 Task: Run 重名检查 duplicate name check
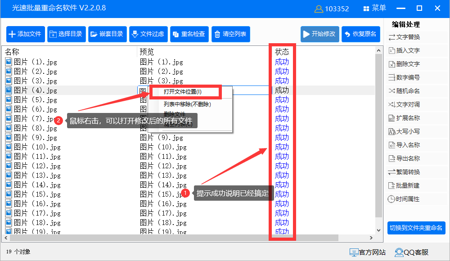click(x=189, y=34)
